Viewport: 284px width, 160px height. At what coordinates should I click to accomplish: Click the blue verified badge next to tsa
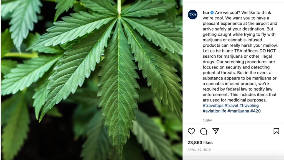(x=212, y=12)
